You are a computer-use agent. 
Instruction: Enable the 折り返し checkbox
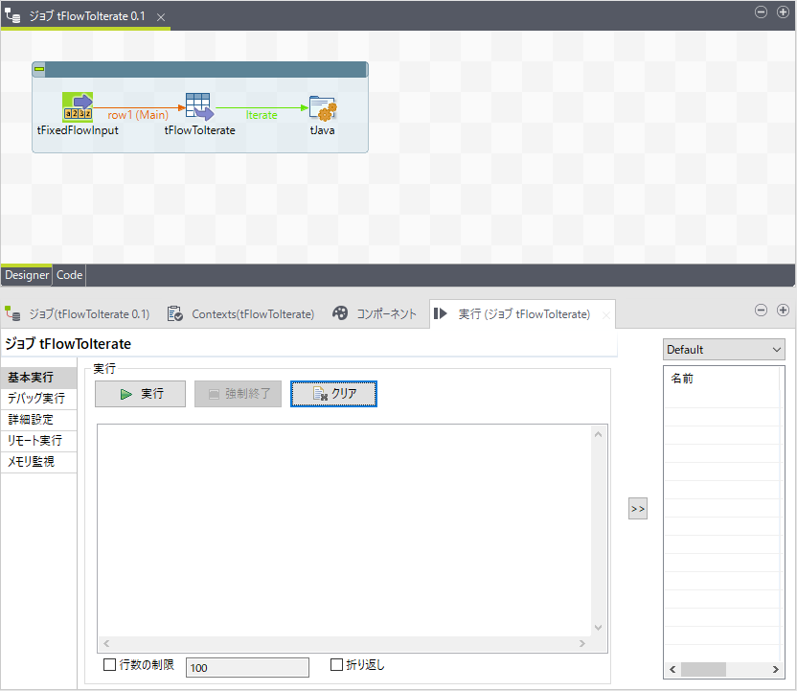click(x=336, y=665)
